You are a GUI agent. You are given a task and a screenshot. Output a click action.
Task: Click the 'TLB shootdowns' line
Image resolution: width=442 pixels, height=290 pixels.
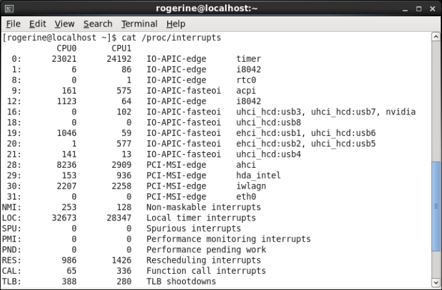click(181, 281)
